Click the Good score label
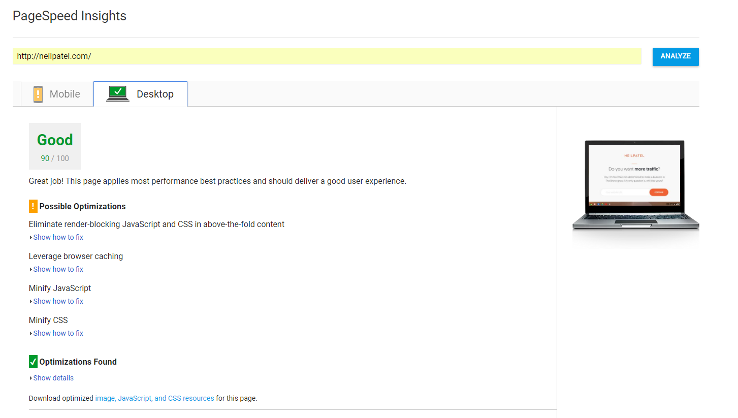 point(55,140)
